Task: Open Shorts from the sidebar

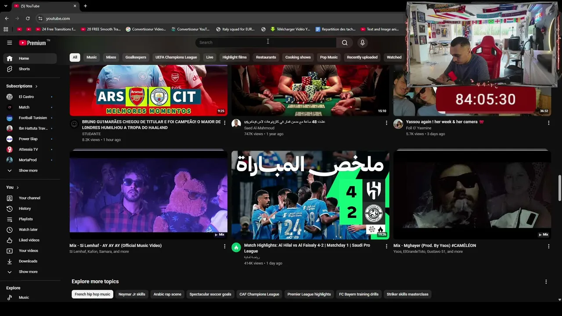Action: point(30,69)
